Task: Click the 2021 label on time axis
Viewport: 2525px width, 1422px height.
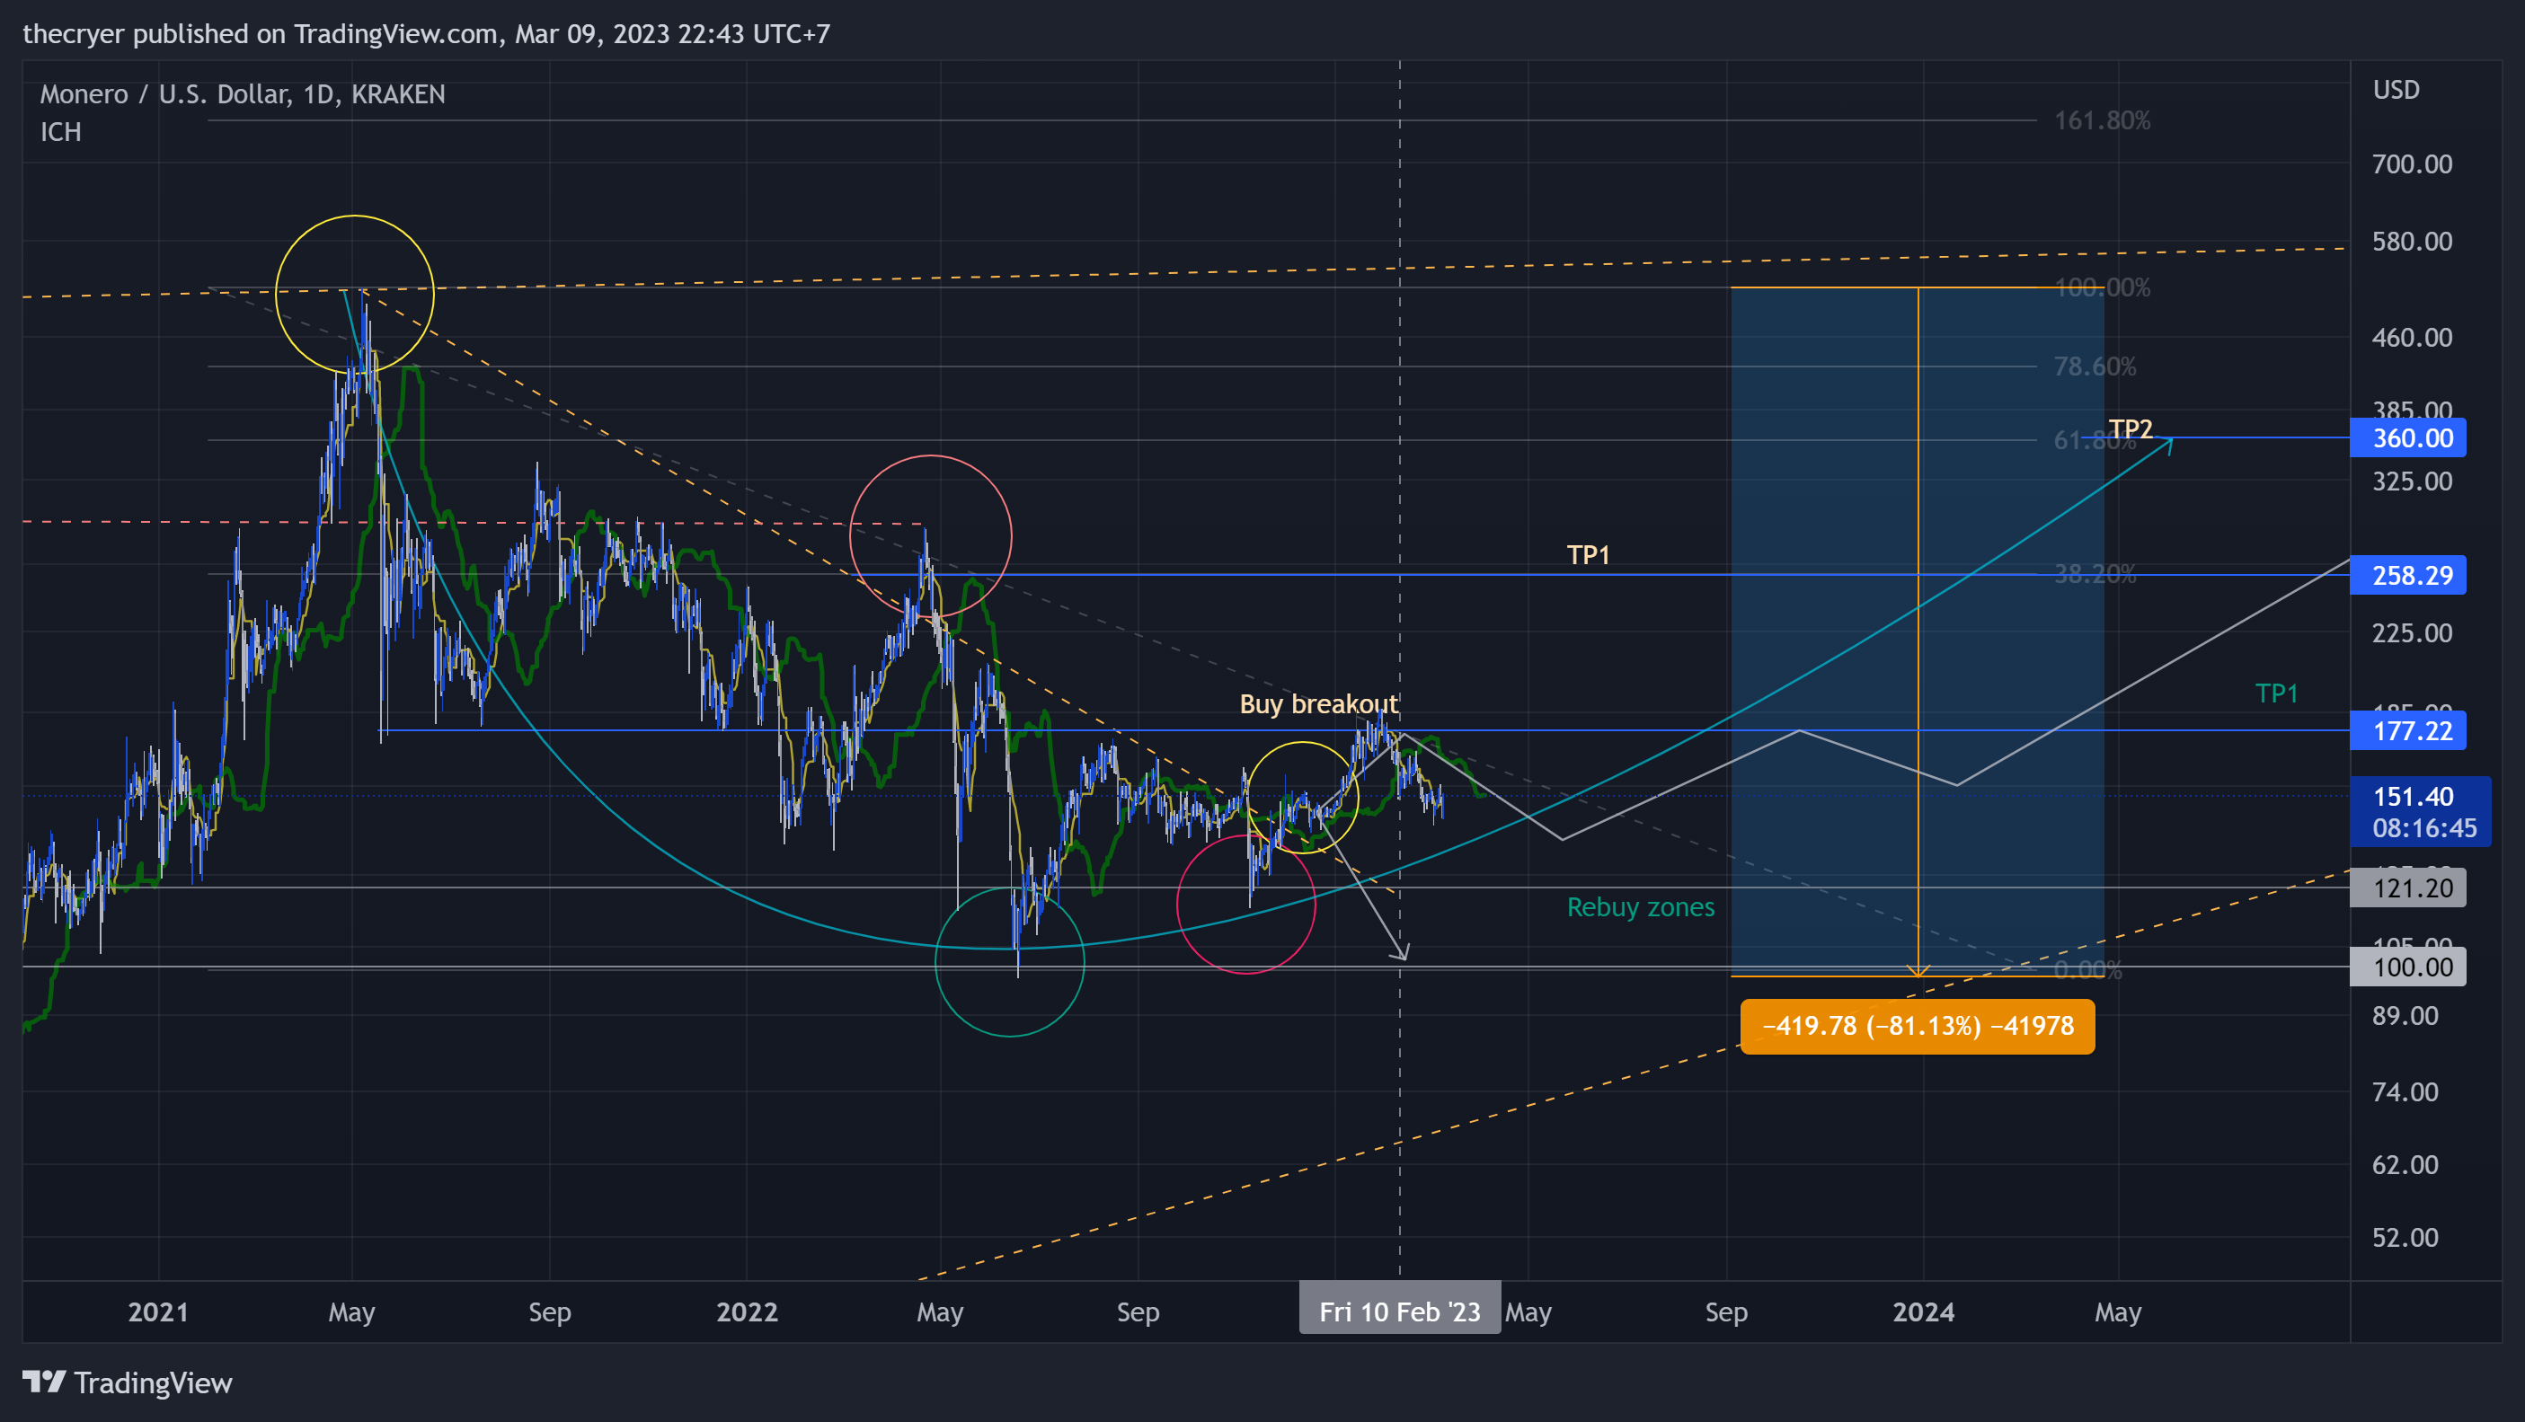Action: point(158,1312)
